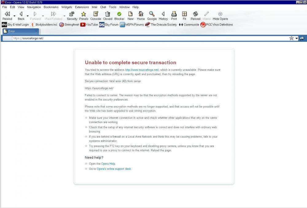307x208 pixels.
Task: Open the Bookmarks menu
Action: [51, 7]
